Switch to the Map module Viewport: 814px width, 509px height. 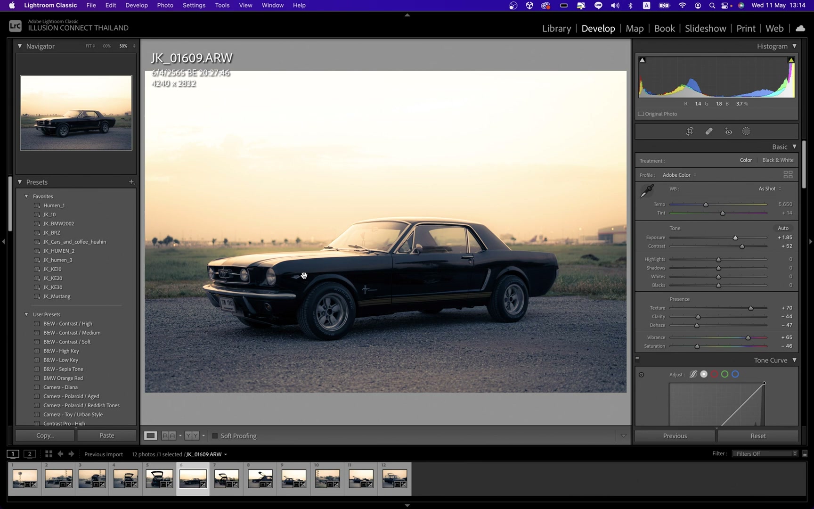coord(635,28)
